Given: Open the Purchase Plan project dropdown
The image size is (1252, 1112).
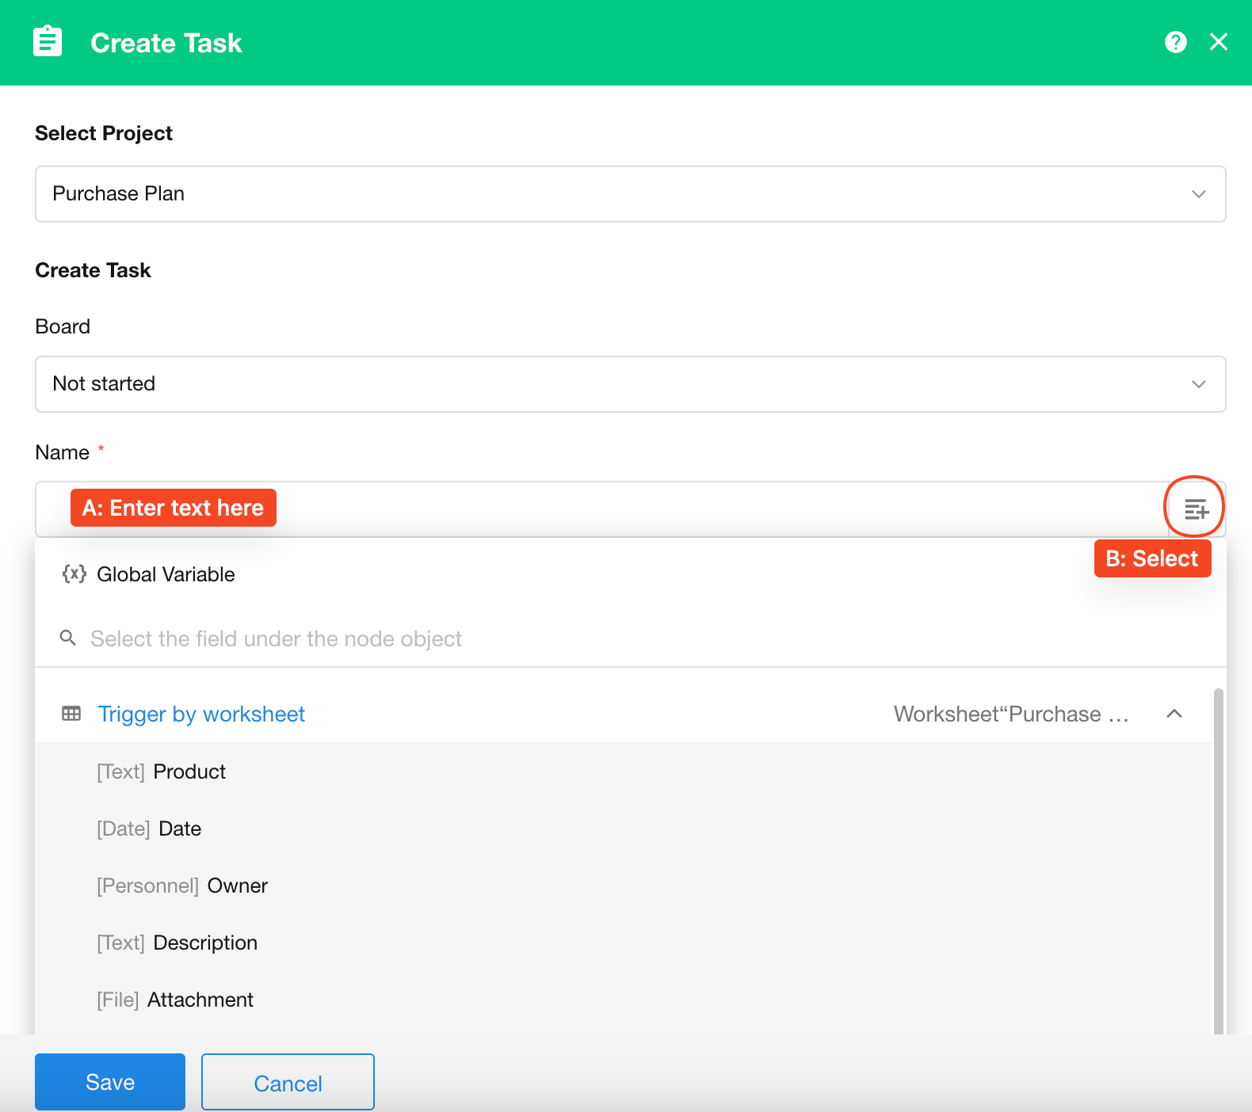Looking at the screenshot, I should point(630,194).
